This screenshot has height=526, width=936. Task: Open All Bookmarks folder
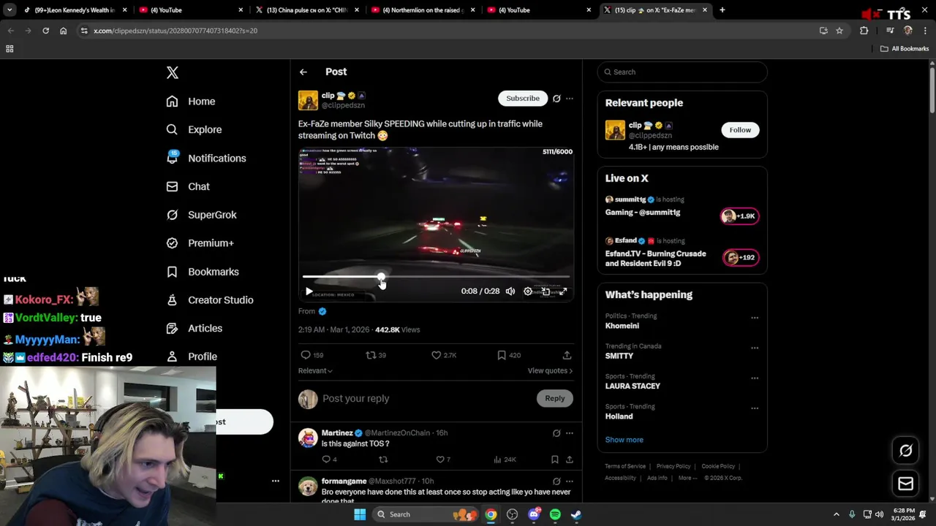905,49
